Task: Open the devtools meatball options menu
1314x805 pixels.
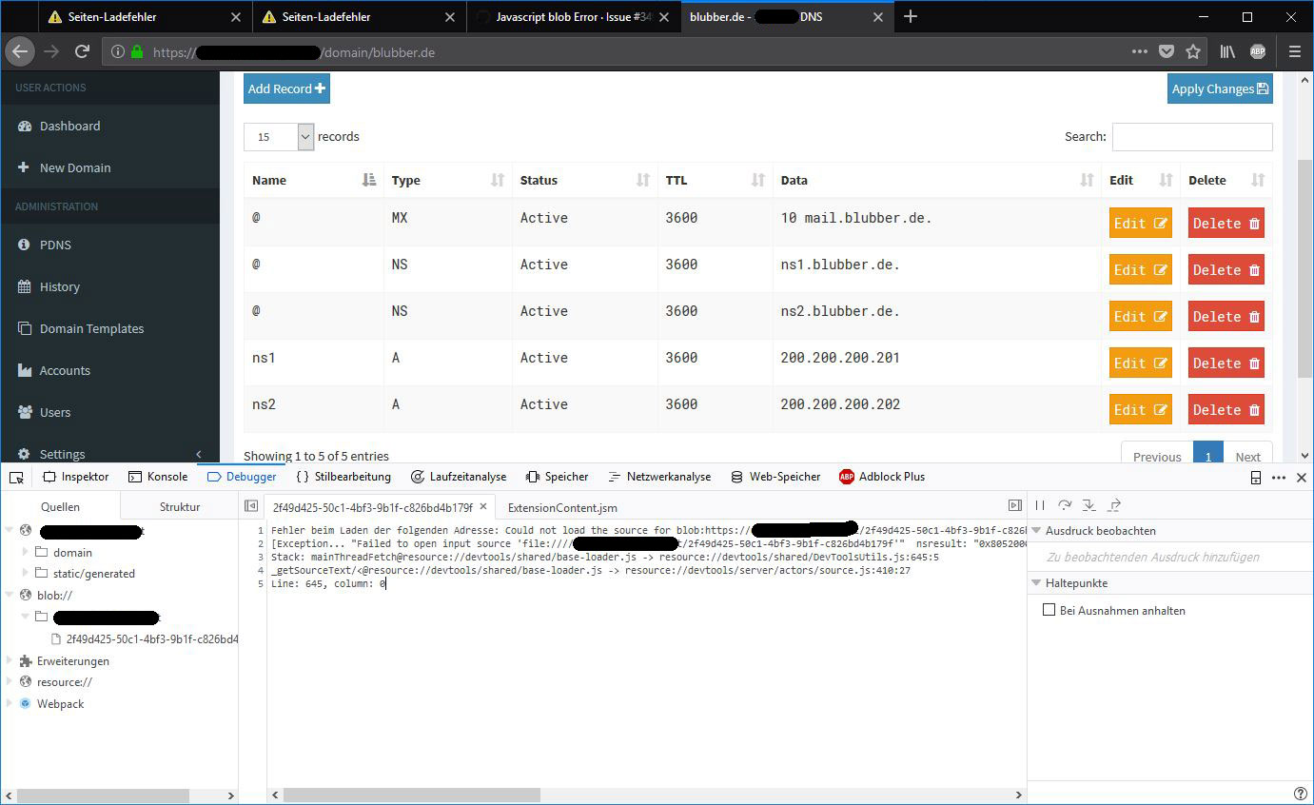Action: (x=1279, y=478)
